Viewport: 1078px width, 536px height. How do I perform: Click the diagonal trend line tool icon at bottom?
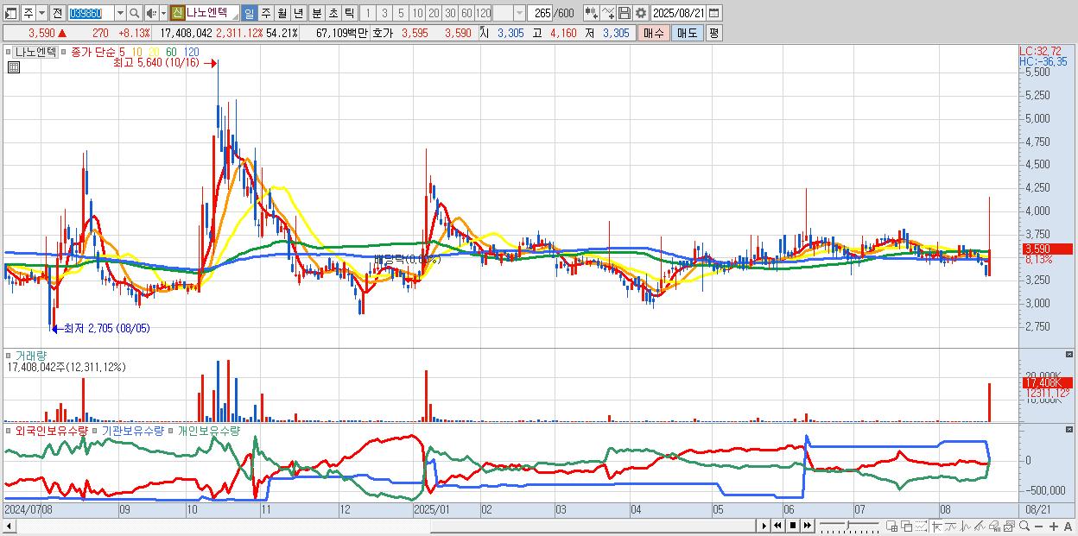pyautogui.click(x=980, y=526)
